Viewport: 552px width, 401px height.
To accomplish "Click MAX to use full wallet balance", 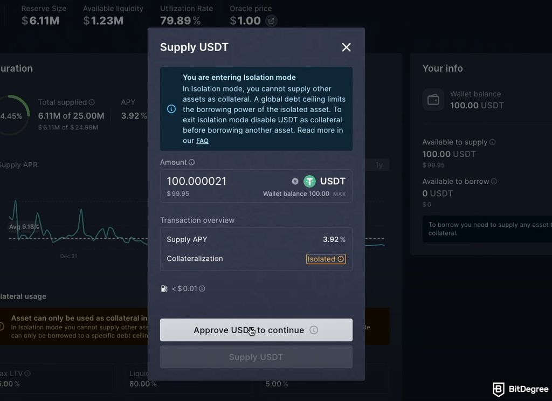I will (x=340, y=194).
